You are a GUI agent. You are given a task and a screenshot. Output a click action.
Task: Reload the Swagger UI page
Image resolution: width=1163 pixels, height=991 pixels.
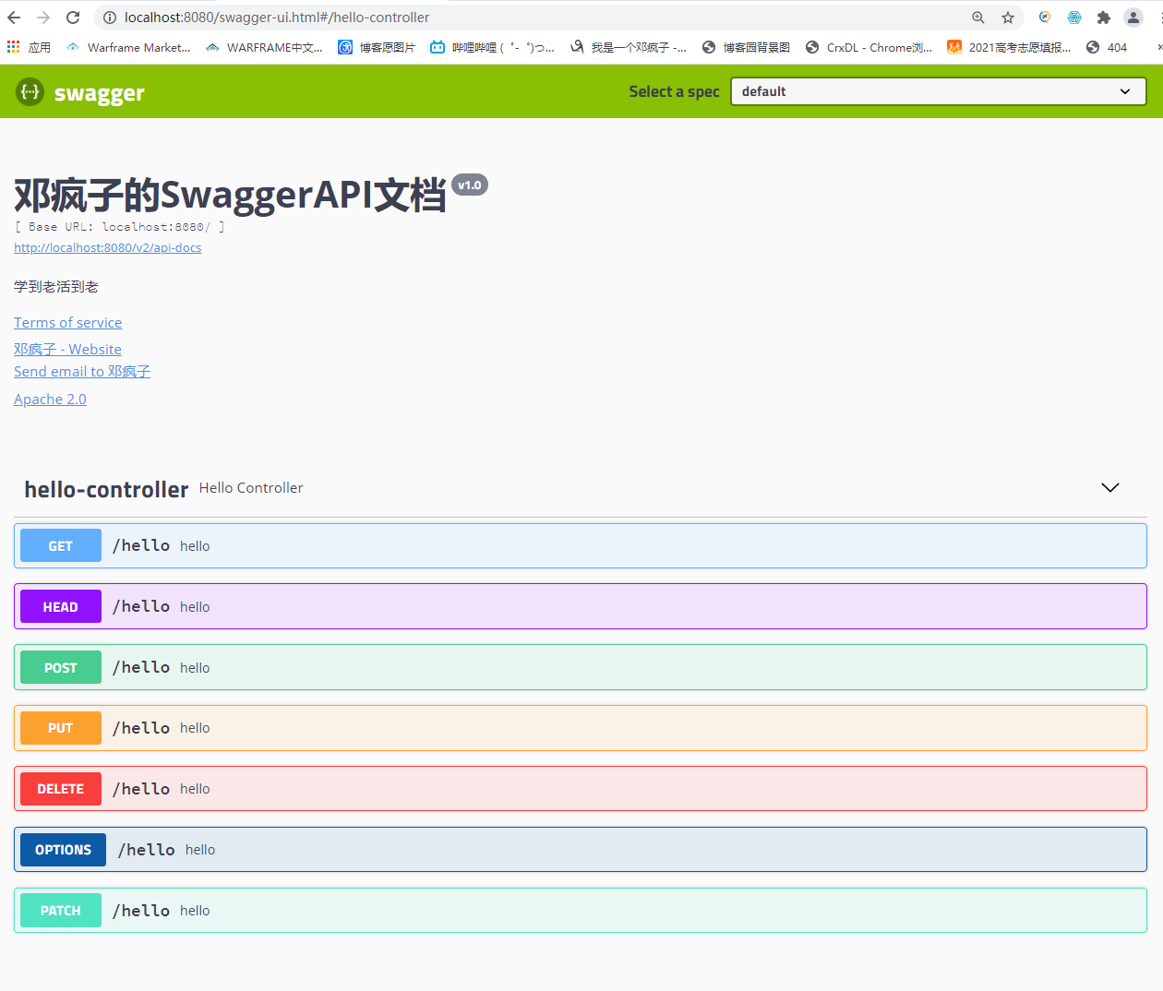pyautogui.click(x=73, y=18)
